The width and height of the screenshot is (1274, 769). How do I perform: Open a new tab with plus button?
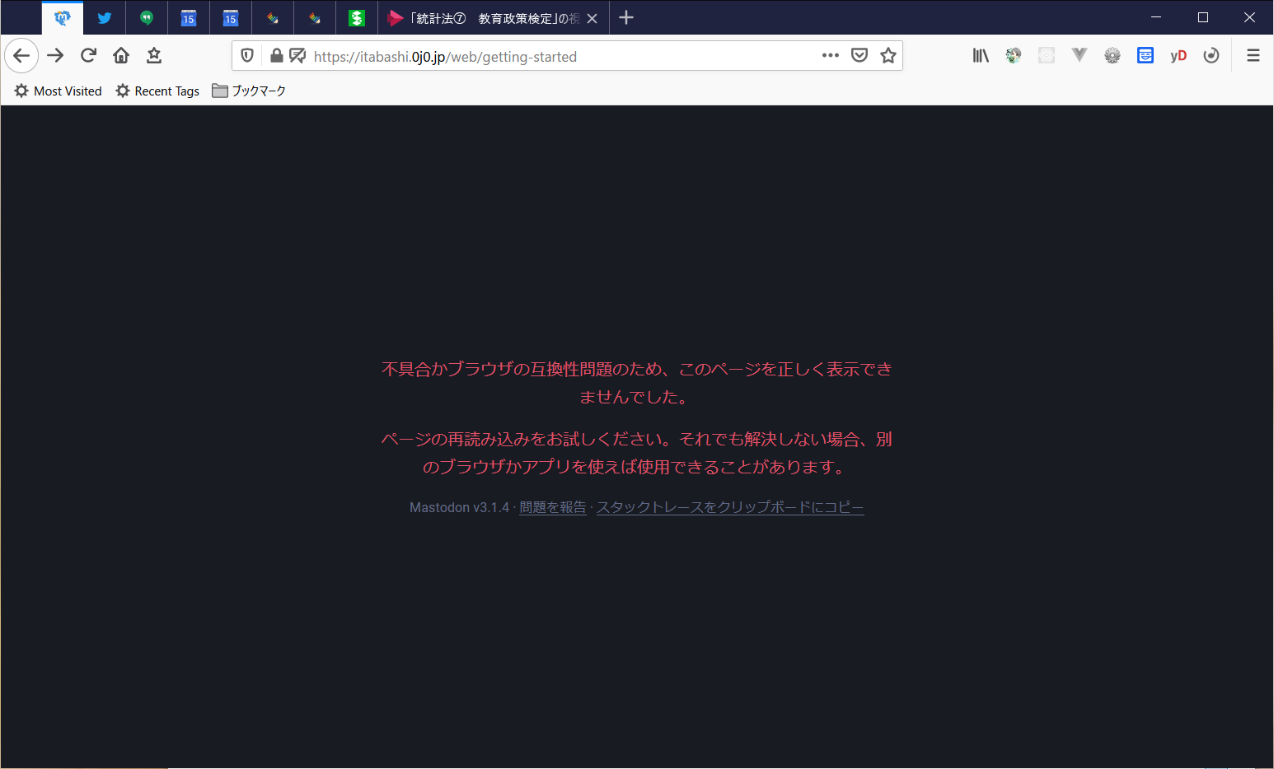[626, 17]
